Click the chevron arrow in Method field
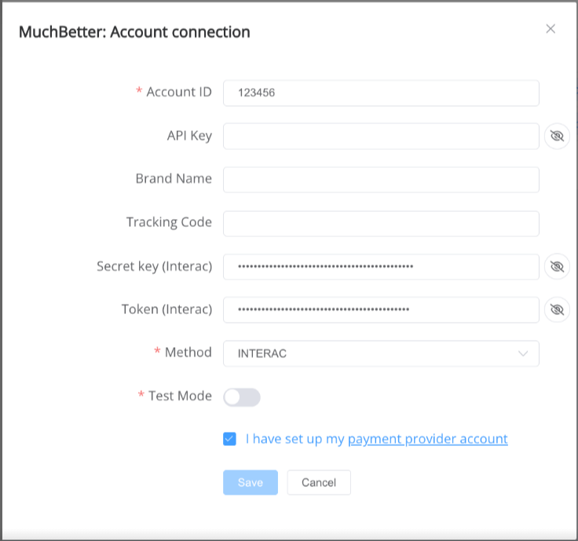Viewport: 578px width, 541px height. pos(523,353)
